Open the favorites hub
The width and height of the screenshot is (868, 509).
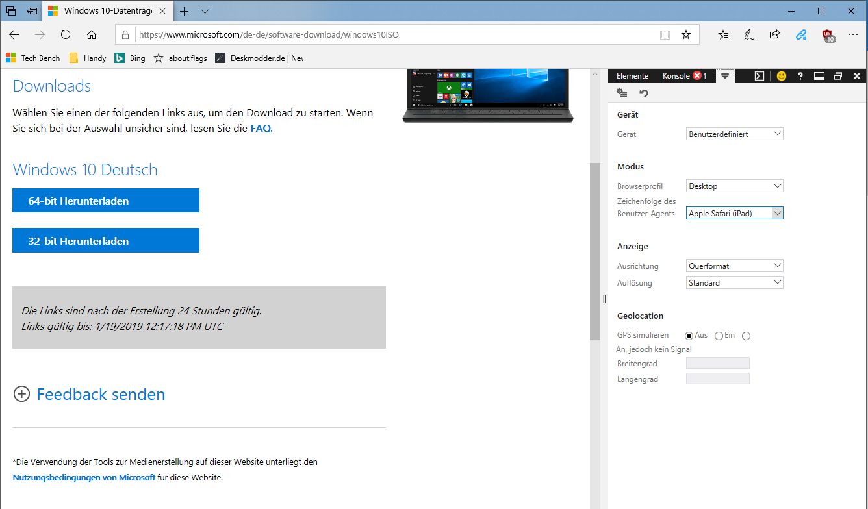coord(724,35)
